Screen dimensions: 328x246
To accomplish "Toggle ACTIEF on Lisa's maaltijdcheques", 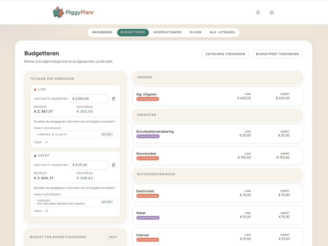I will click(107, 134).
